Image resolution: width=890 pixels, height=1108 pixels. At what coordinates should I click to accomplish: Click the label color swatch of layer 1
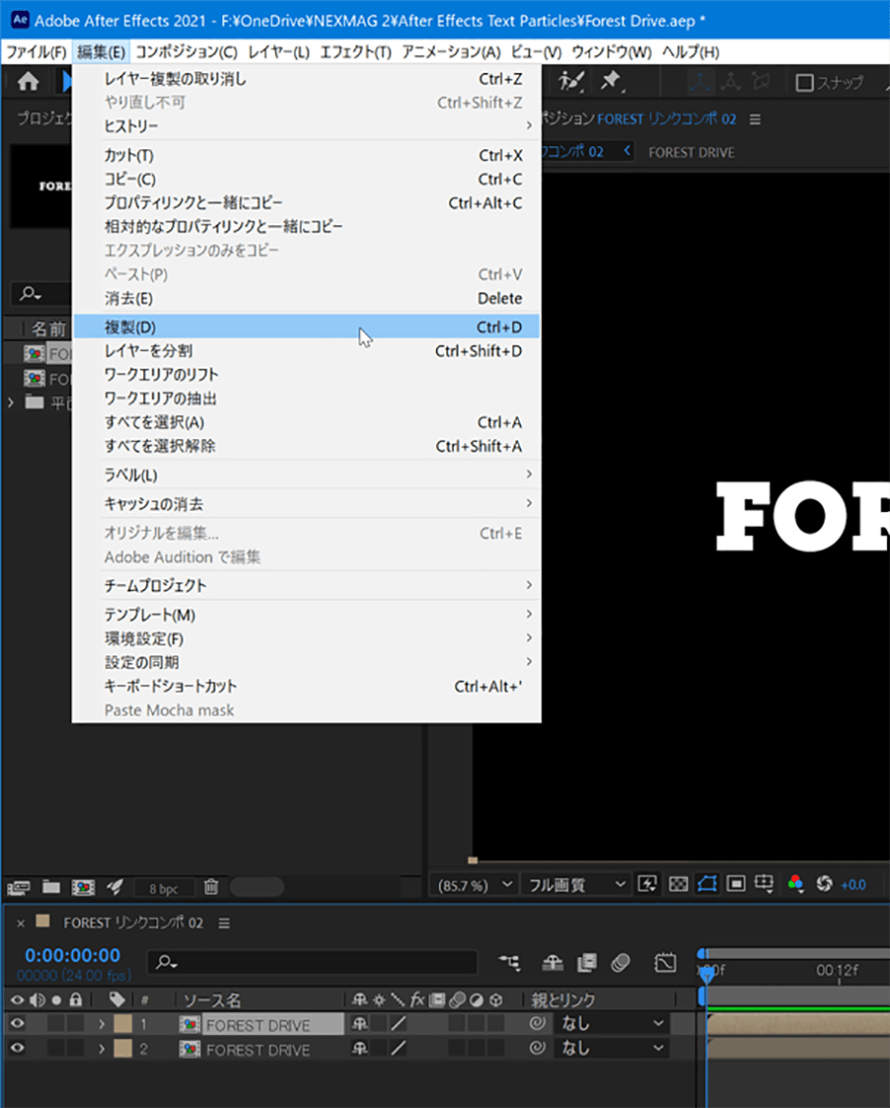[x=123, y=1024]
